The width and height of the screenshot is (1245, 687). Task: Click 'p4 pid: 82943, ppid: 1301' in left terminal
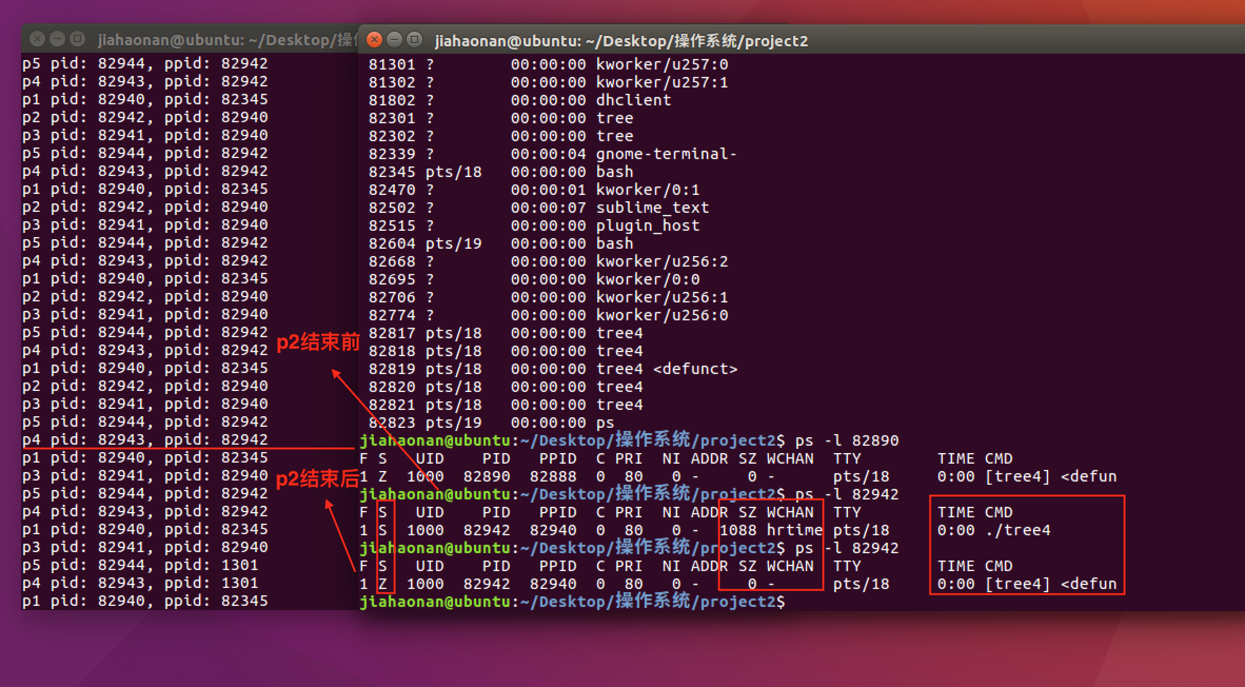[x=140, y=583]
